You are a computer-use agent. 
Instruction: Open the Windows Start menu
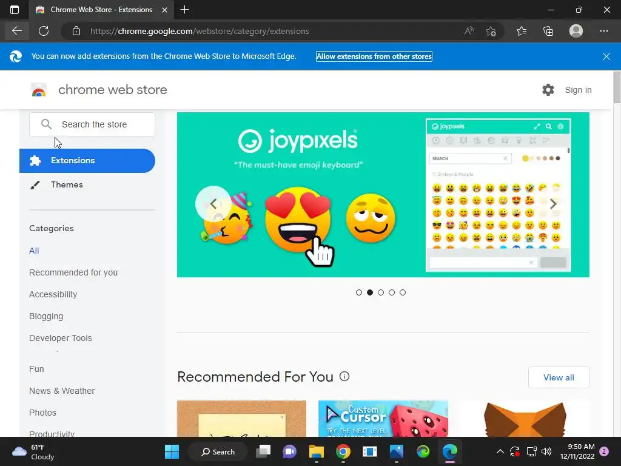172,451
